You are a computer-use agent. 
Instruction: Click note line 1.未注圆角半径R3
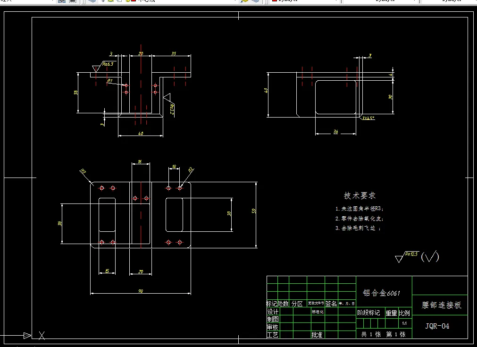359,209
